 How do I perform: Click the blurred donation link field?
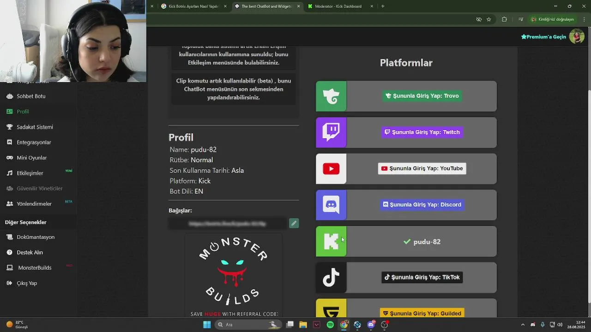(228, 224)
